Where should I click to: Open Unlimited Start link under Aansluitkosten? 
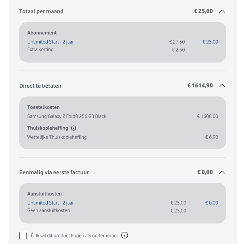(x=50, y=203)
